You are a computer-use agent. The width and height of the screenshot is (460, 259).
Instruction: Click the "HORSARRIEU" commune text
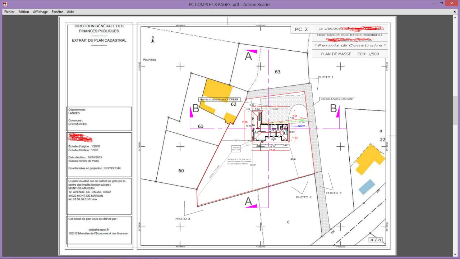pos(78,124)
